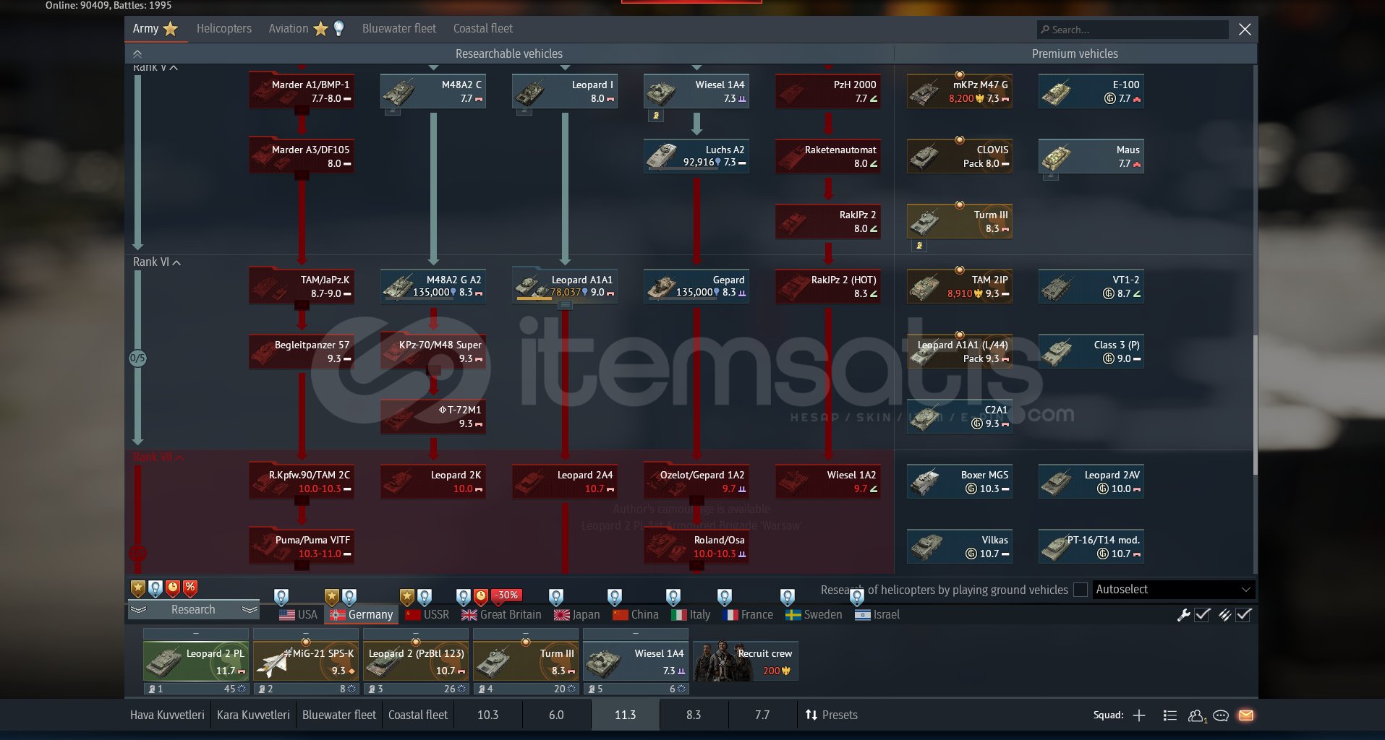The image size is (1385, 740).
Task: Open the glowing mail envelope icon
Action: (1245, 715)
